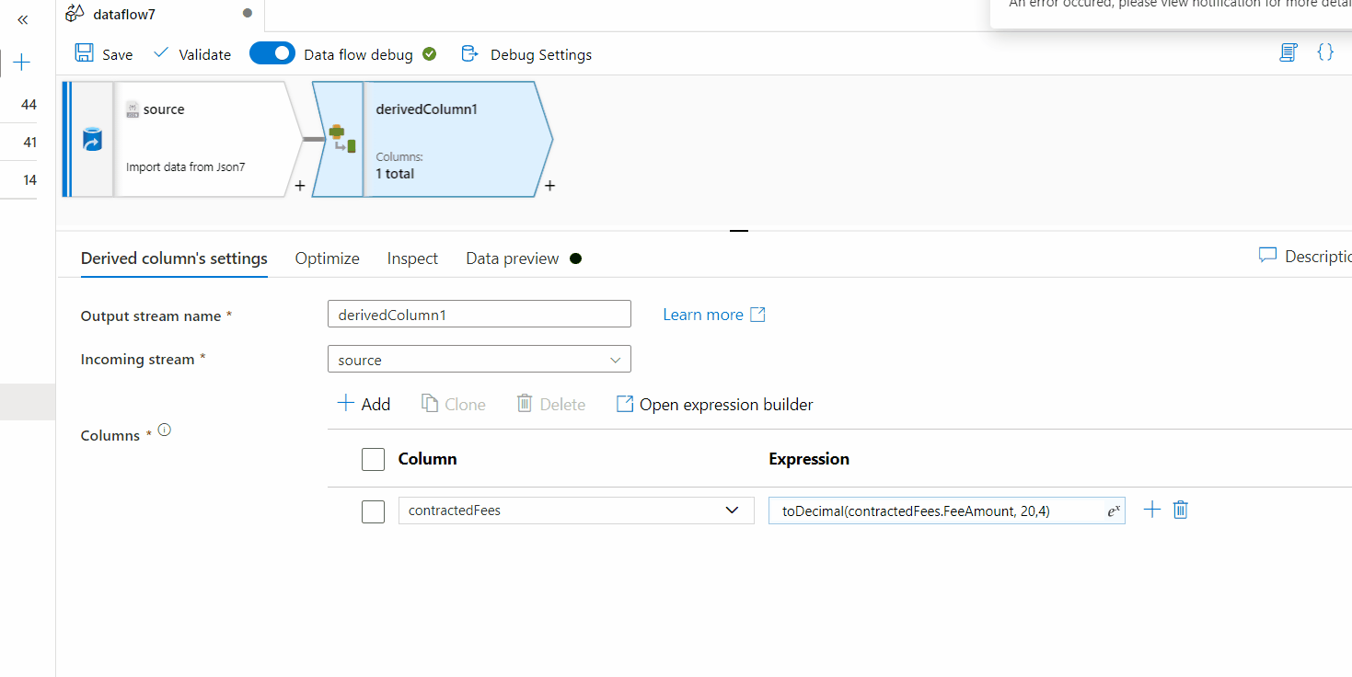The height and width of the screenshot is (677, 1352).
Task: Collapse the left sidebar with double chevron
Action: (23, 19)
